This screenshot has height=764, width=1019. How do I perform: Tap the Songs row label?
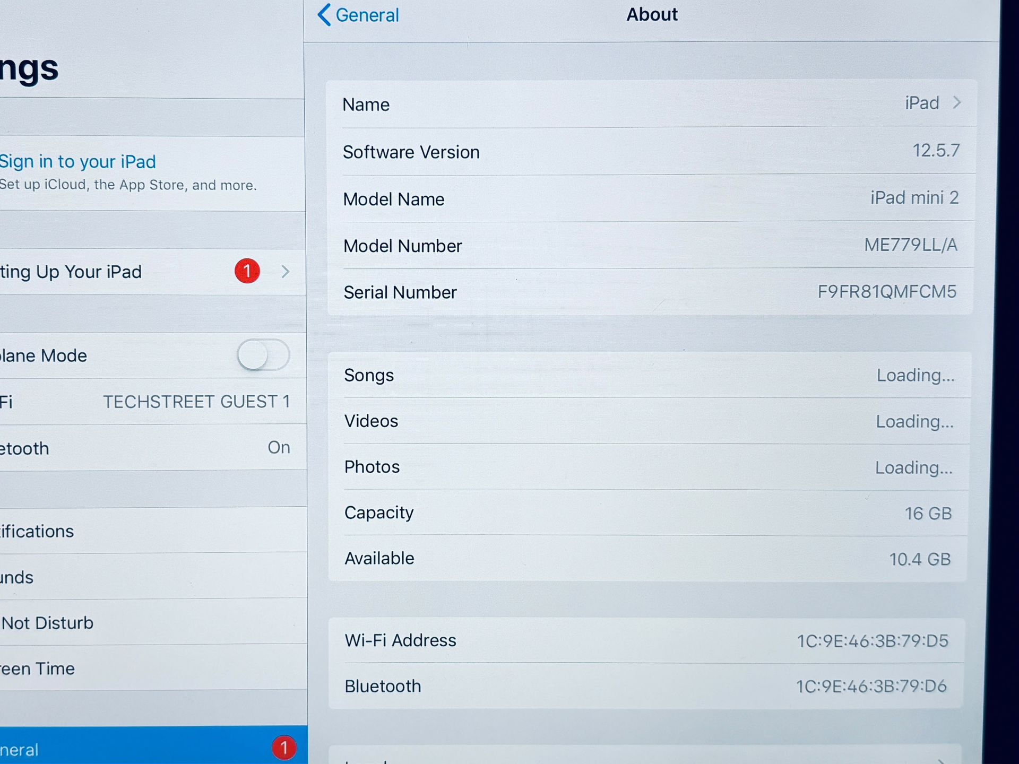tap(369, 375)
